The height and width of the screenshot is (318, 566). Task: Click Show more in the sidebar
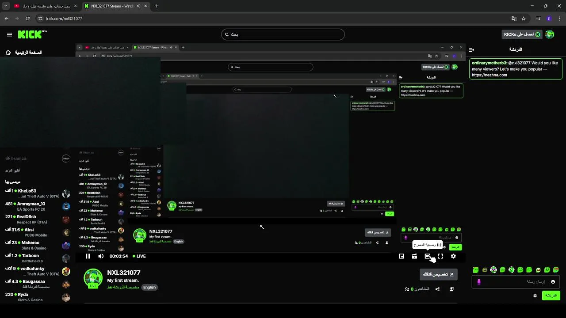tap(12, 170)
